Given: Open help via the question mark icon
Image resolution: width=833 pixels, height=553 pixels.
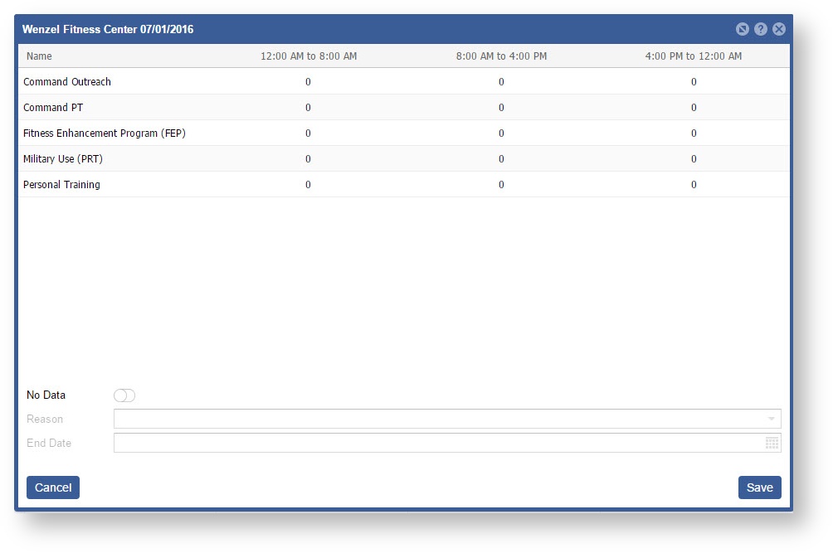Looking at the screenshot, I should (x=760, y=29).
